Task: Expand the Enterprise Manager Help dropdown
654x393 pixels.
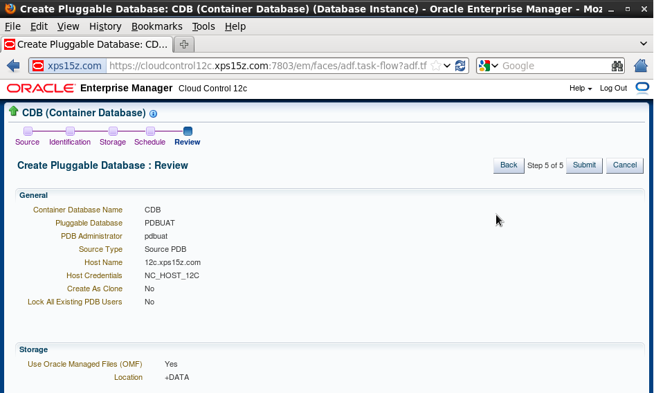Action: click(x=581, y=88)
